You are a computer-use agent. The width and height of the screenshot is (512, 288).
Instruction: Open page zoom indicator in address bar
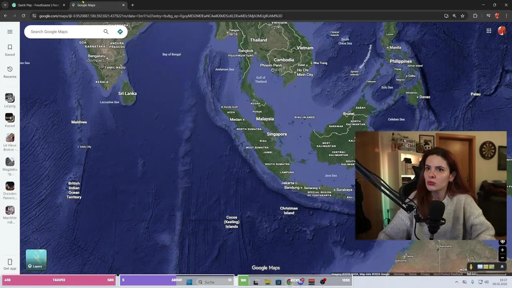point(454,16)
